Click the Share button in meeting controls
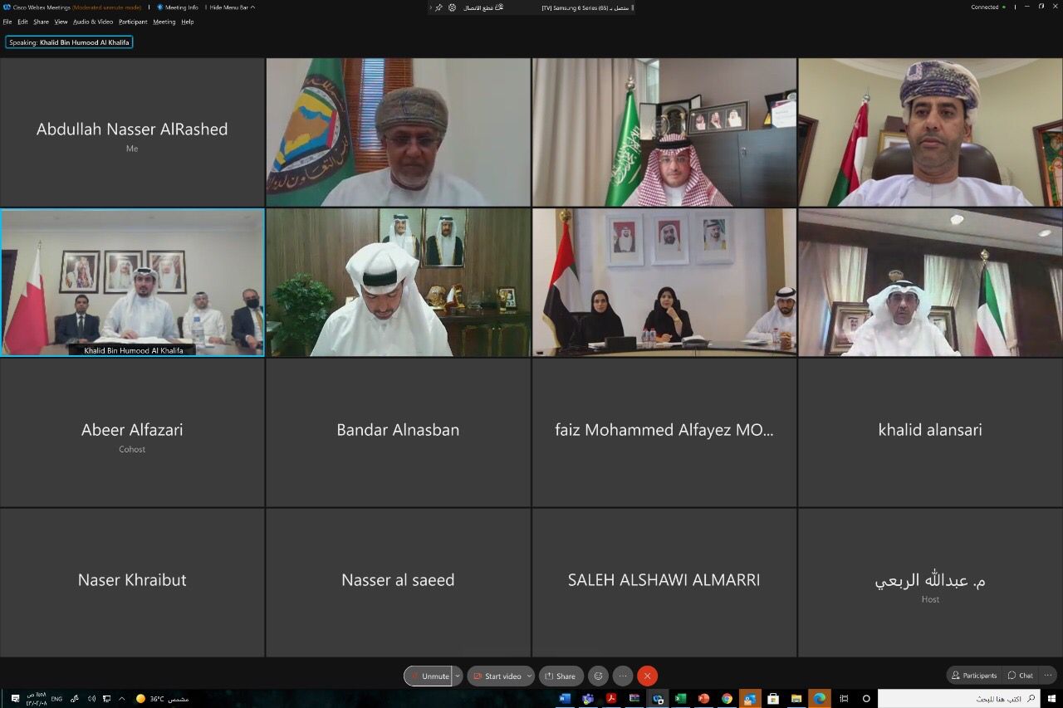1063x708 pixels. point(561,676)
